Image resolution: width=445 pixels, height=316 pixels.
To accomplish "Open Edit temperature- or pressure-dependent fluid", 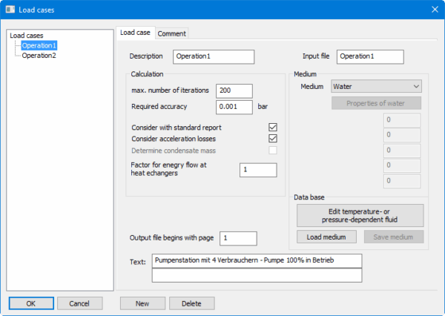I will [x=360, y=215].
